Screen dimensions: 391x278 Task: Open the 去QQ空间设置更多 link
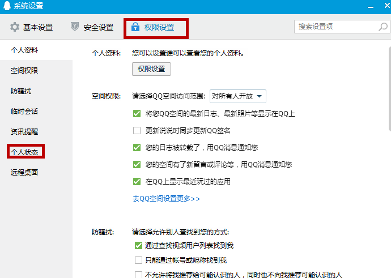167,199
